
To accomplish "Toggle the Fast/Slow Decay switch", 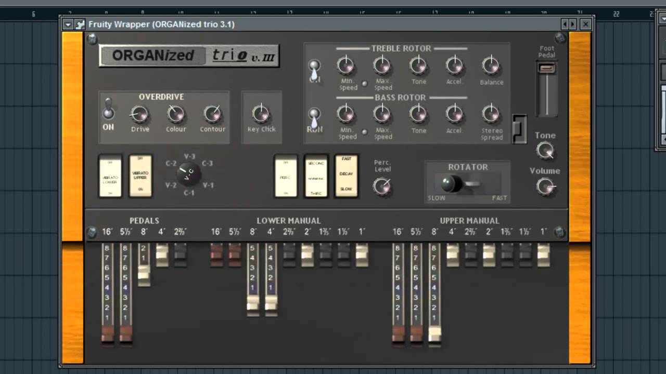I will point(346,176).
